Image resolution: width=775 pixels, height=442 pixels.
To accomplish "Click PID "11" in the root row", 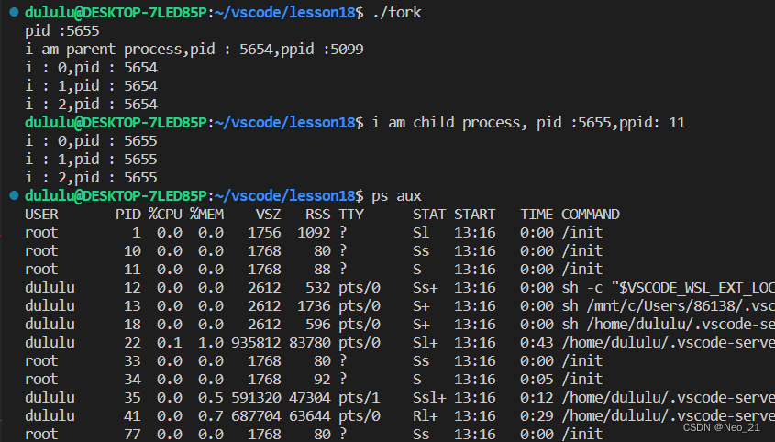I will (132, 269).
